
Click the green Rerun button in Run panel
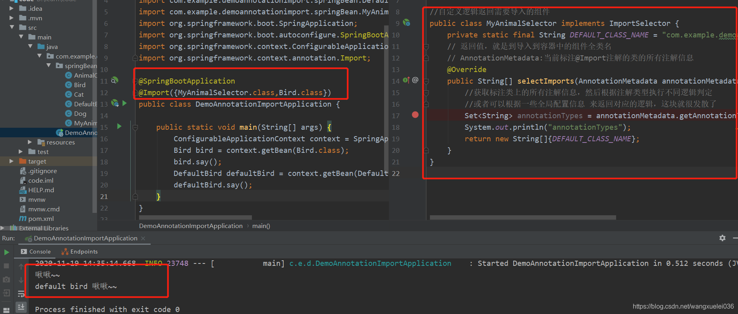coord(6,252)
